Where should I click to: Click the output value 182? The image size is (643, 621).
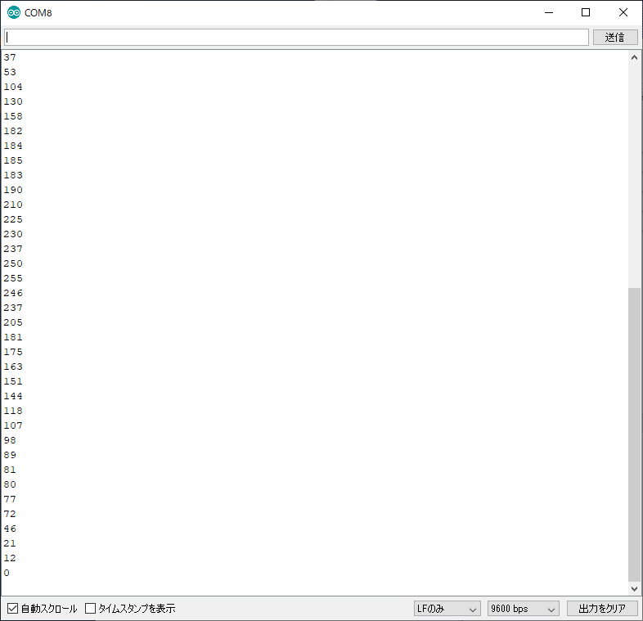pyautogui.click(x=13, y=131)
